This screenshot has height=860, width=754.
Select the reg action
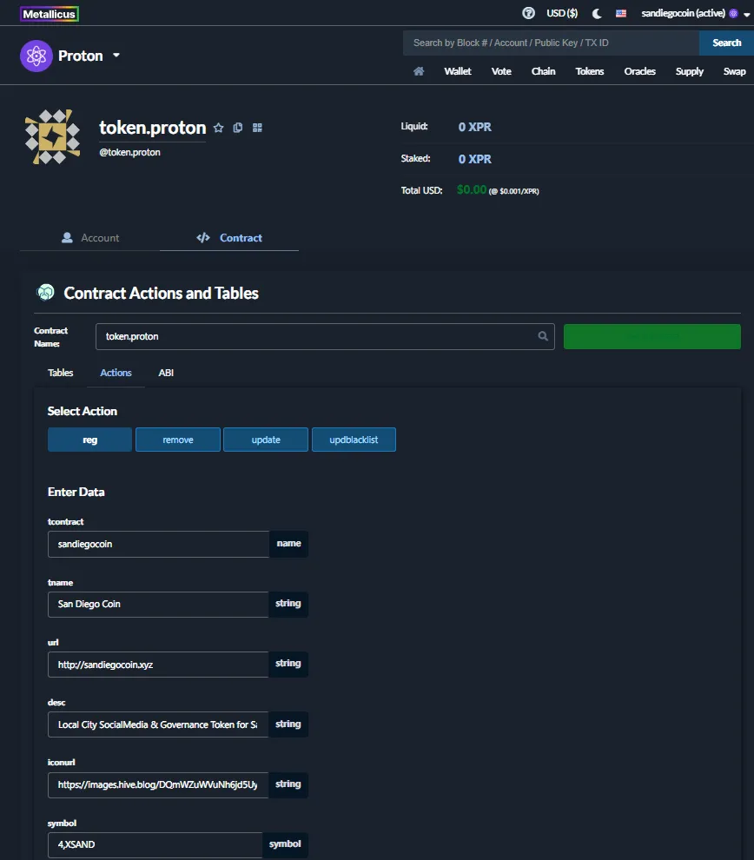coord(90,440)
